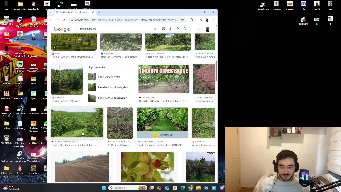Submit search with magnifier icon
The height and width of the screenshot is (192, 341).
[x=185, y=29]
